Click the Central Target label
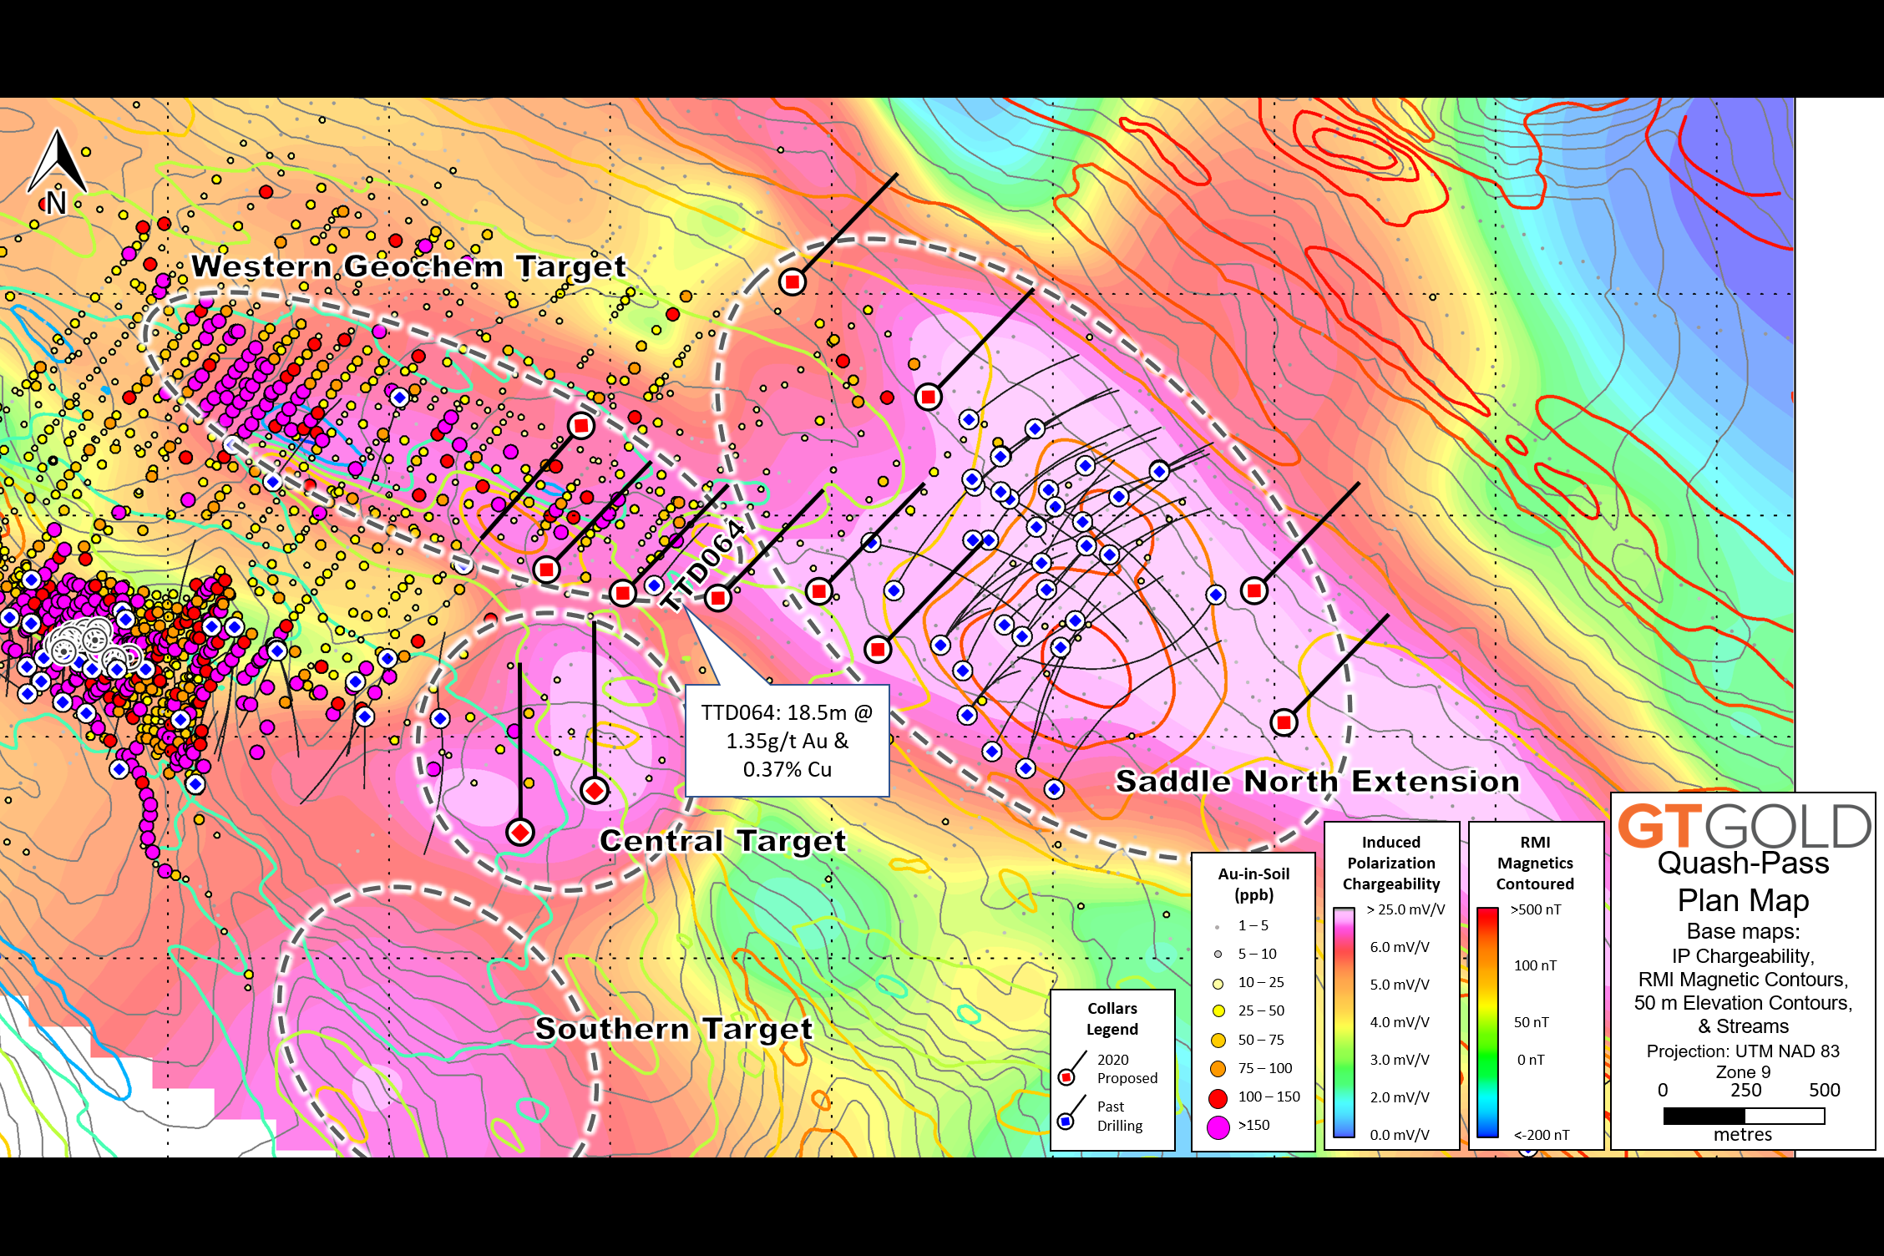 pyautogui.click(x=723, y=841)
